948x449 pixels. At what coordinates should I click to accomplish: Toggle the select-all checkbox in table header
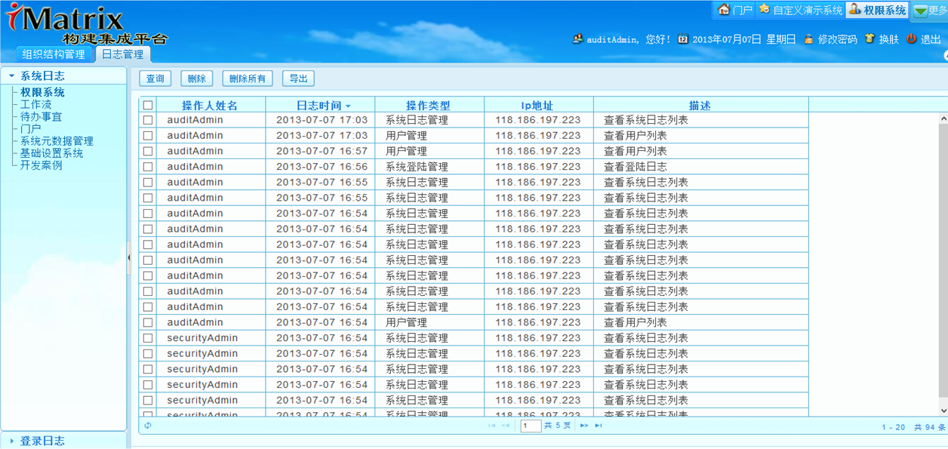click(148, 106)
